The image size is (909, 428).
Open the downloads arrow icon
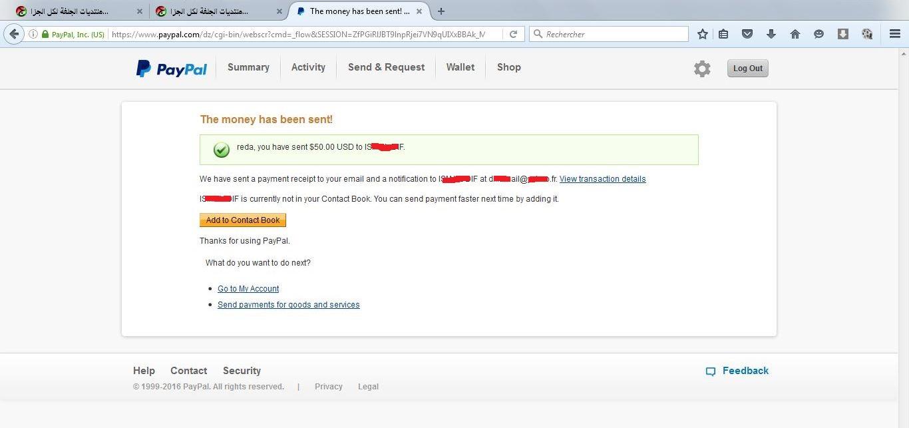pyautogui.click(x=771, y=34)
